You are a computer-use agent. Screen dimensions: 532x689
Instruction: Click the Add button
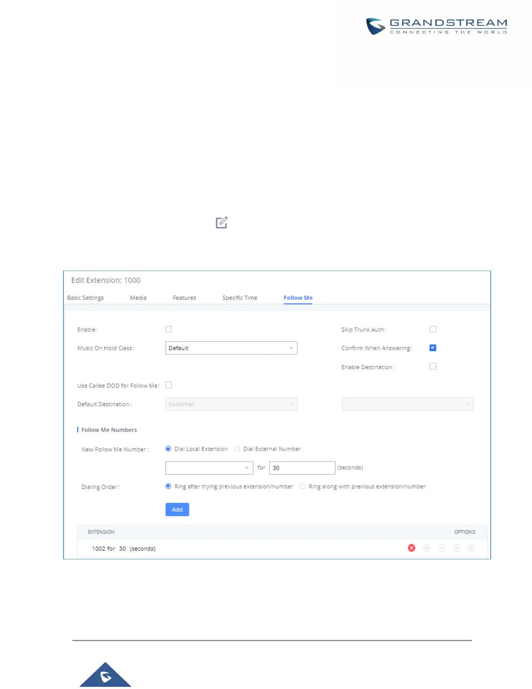[x=177, y=509]
